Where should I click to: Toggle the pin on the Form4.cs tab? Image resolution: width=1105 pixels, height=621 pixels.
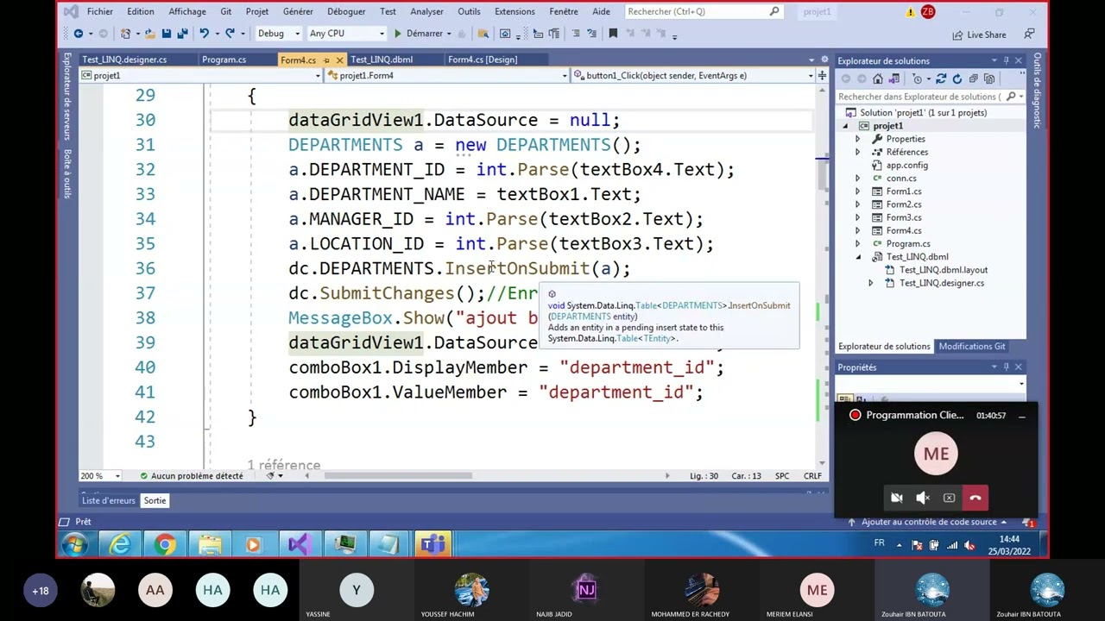click(326, 60)
